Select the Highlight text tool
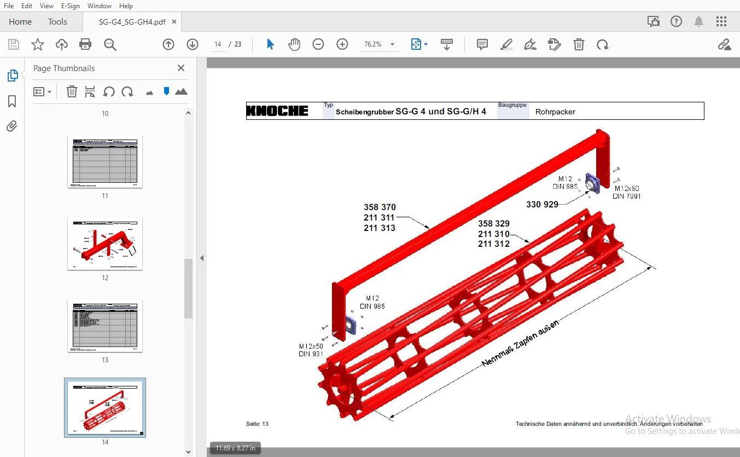This screenshot has height=457, width=740. (x=506, y=44)
